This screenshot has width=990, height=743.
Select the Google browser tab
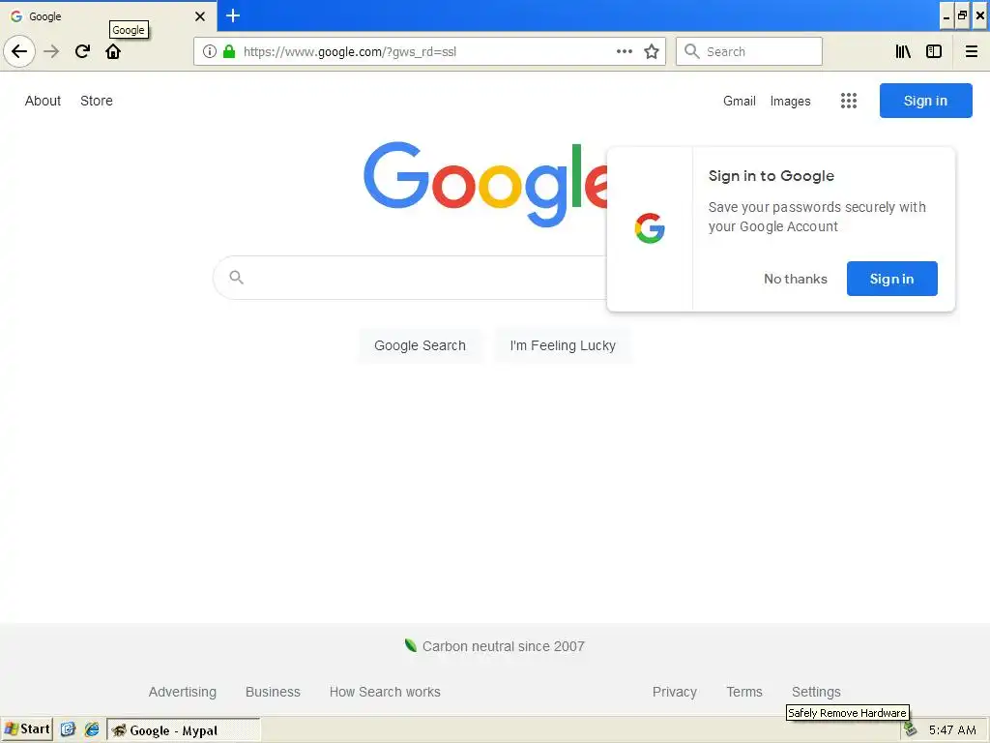tap(107, 16)
